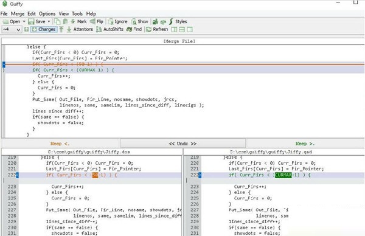Click line number 220 in left pane
Image resolution: width=365 pixels, height=236 pixels.
[x=12, y=163]
